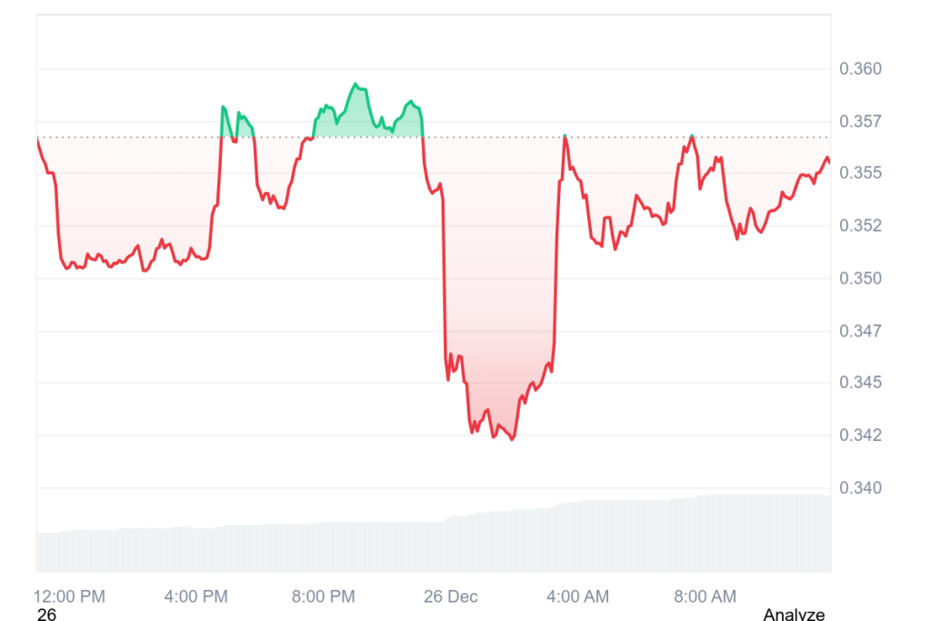Click the 0.340 price axis label
The width and height of the screenshot is (931, 621).
point(863,488)
